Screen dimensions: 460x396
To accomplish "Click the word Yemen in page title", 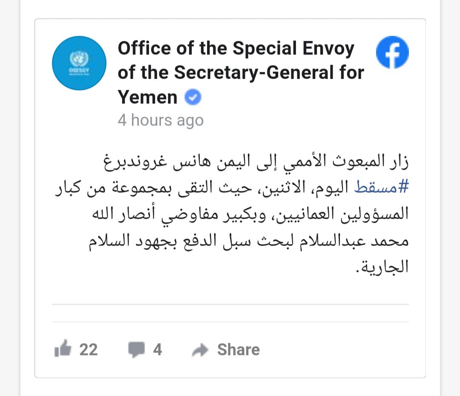I will click(147, 97).
